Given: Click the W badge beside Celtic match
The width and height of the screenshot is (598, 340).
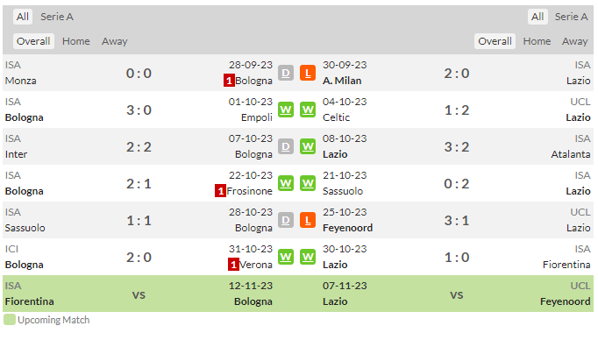Looking at the screenshot, I should 308,110.
